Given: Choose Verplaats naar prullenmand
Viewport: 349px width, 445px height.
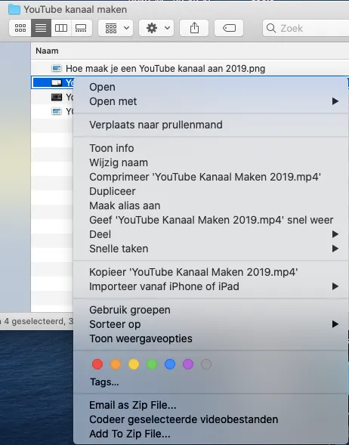Looking at the screenshot, I should tap(211, 125).
